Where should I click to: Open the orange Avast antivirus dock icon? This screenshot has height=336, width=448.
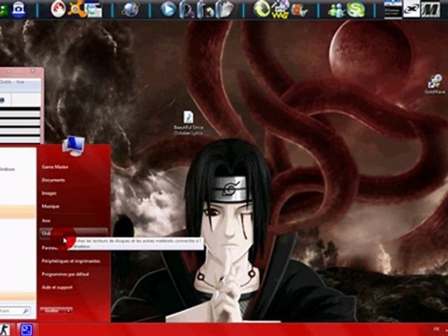(76, 8)
